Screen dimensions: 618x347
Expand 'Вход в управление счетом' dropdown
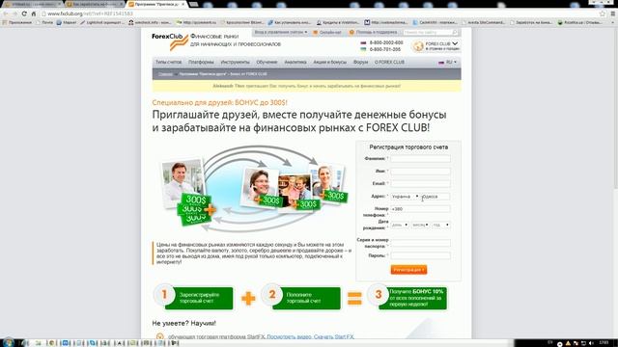281,32
